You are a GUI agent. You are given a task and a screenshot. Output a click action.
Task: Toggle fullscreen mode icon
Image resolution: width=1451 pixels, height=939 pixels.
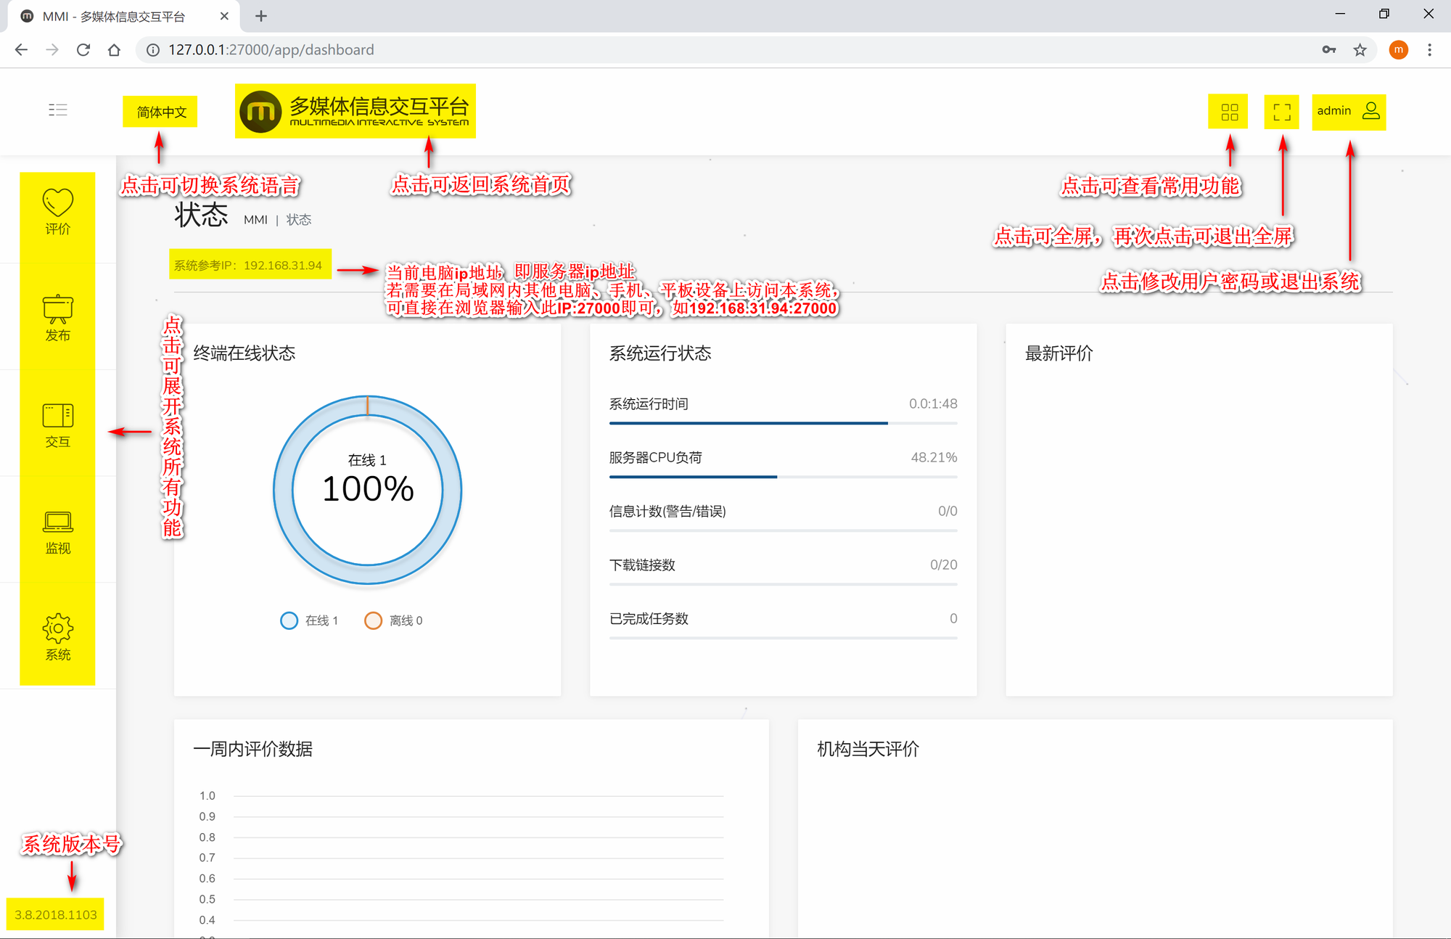(x=1281, y=112)
